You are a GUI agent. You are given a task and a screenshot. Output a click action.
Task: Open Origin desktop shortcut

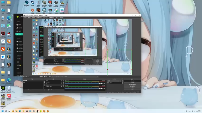coord(33,11)
